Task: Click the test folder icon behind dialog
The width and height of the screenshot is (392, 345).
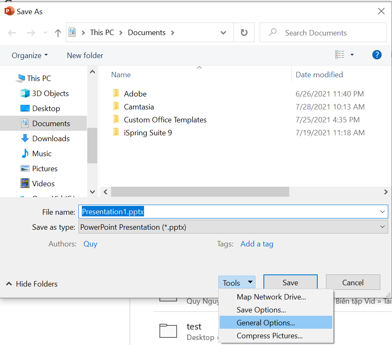Action: (x=168, y=331)
